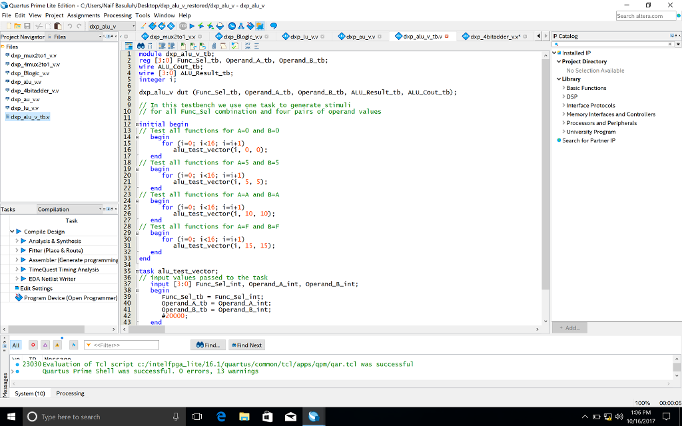Open the RTL hierarchy viewer icon
Image resolution: width=682 pixels, height=426 pixels.
[241, 26]
